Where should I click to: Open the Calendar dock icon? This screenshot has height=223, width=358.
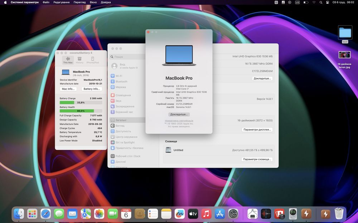pos(126,214)
